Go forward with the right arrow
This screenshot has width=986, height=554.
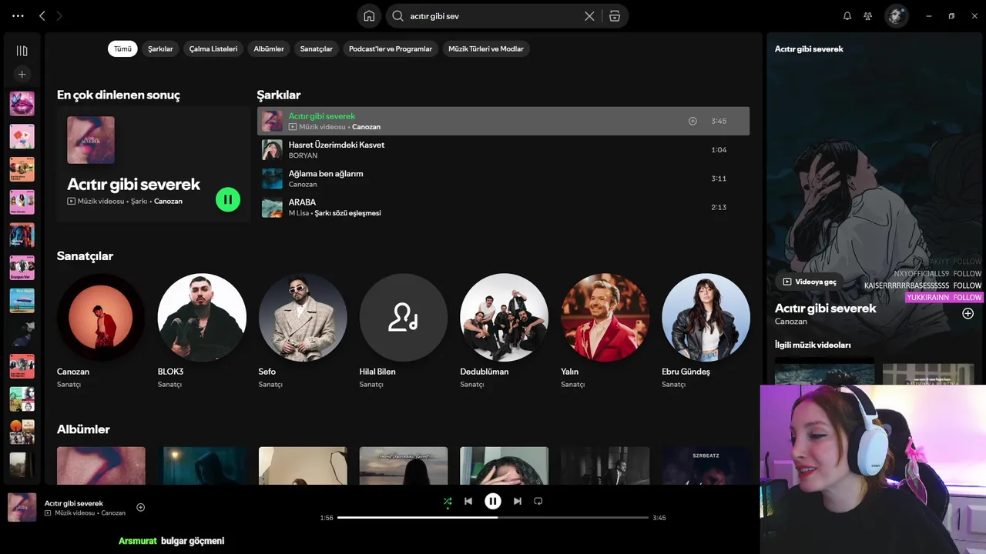[59, 15]
